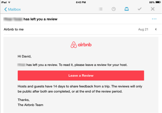Snooze email with the clock icon

click(x=113, y=9)
